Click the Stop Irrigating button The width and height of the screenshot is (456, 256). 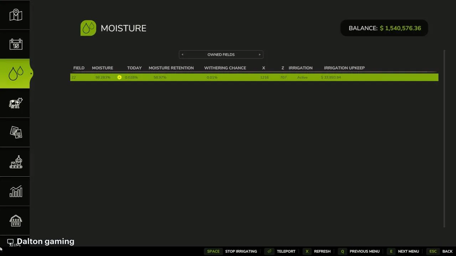[x=241, y=251]
